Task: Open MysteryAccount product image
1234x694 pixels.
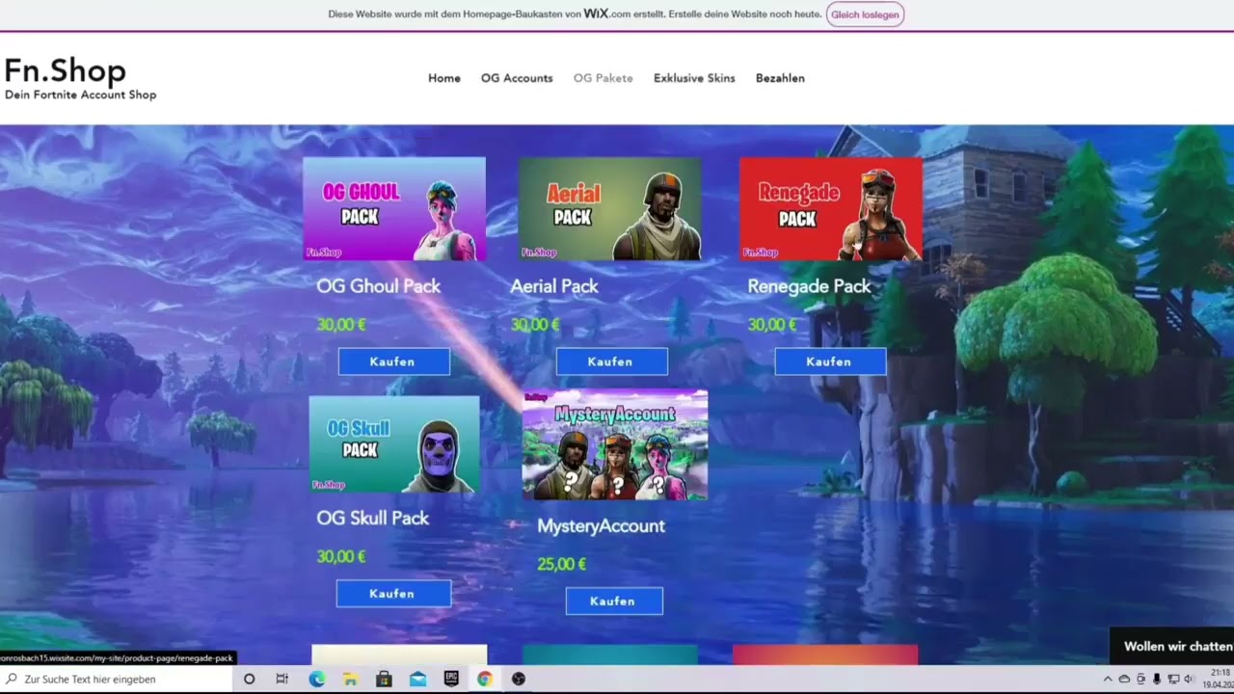Action: coord(615,444)
